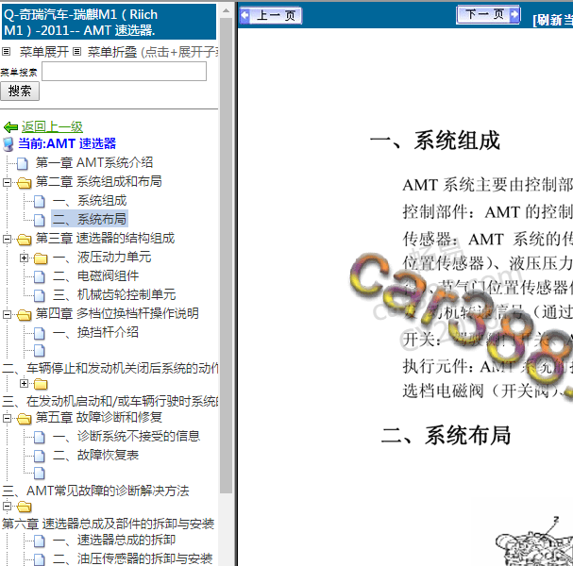The image size is (573, 566).
Task: Collapse the 第五章 故障诊断和修复 node
Action: [x=7, y=418]
